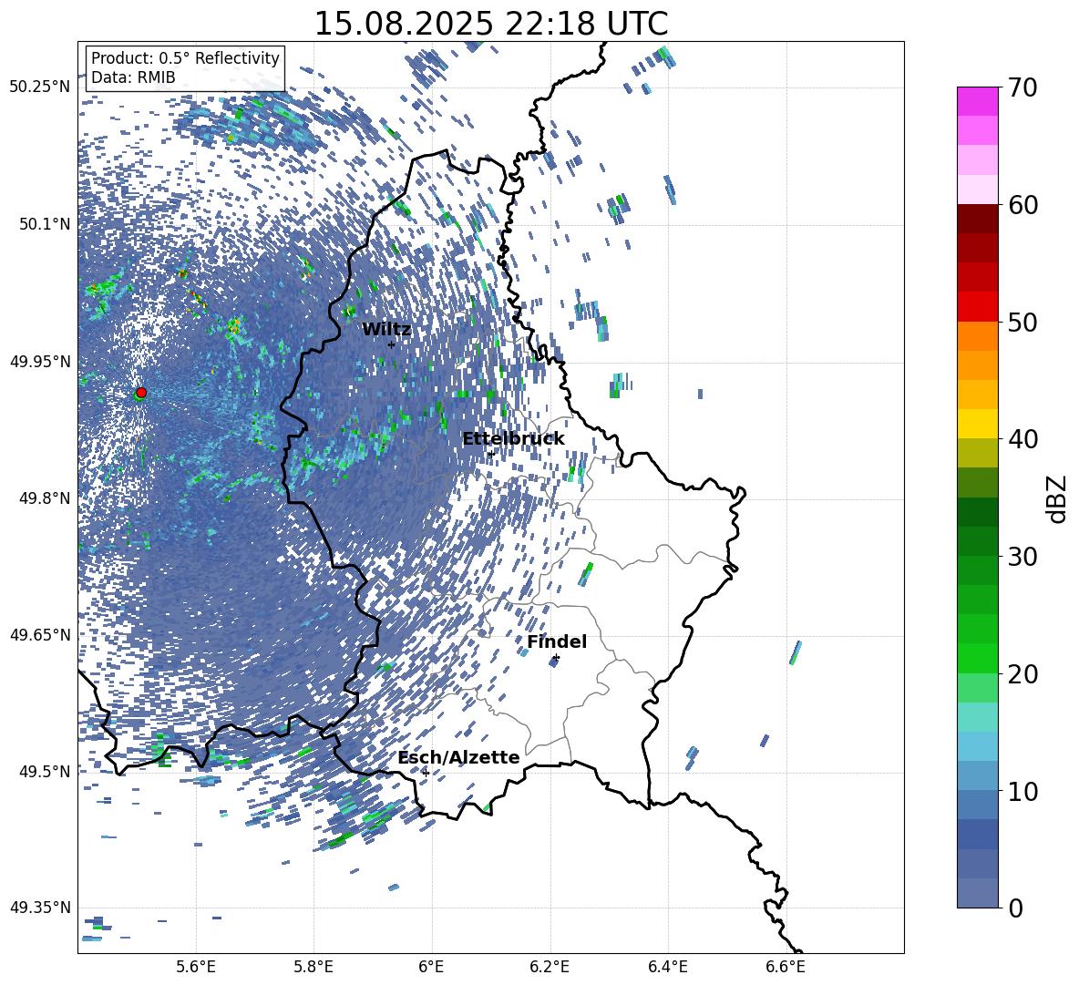Click the 49.95°N latitude label
Viewport: 1079px width, 985px height.
40,362
